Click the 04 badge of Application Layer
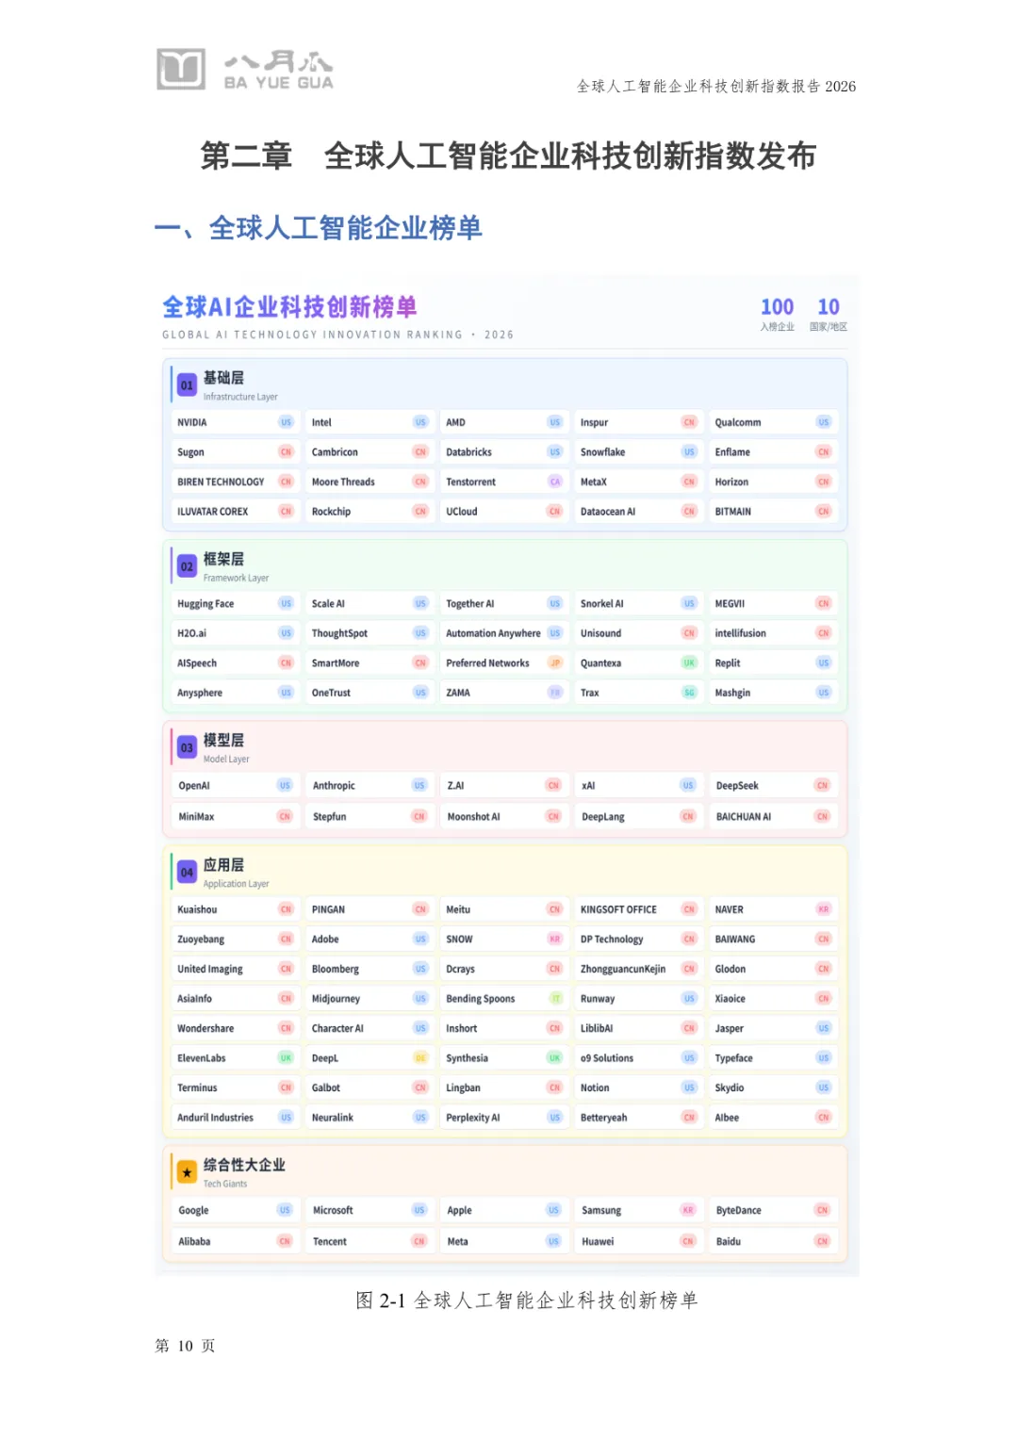1018x1439 pixels. pyautogui.click(x=187, y=873)
